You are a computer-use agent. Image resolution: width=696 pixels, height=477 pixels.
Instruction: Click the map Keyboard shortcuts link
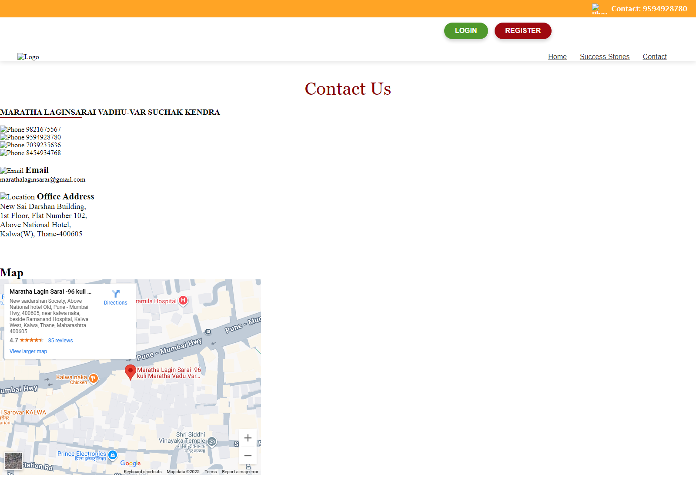tap(142, 472)
